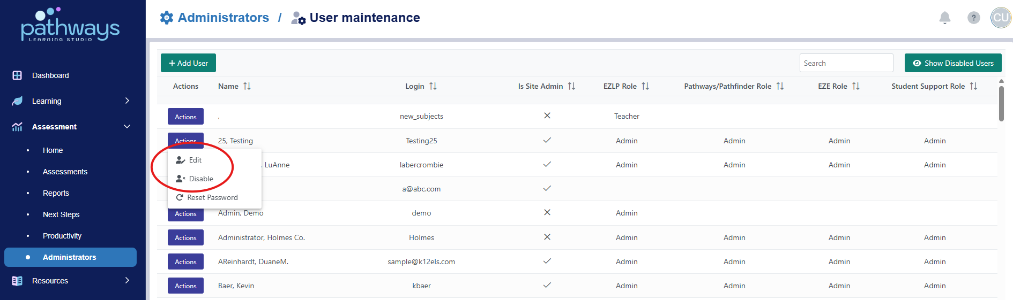This screenshot has height=300, width=1013.
Task: Click the Add User button
Action: (188, 63)
